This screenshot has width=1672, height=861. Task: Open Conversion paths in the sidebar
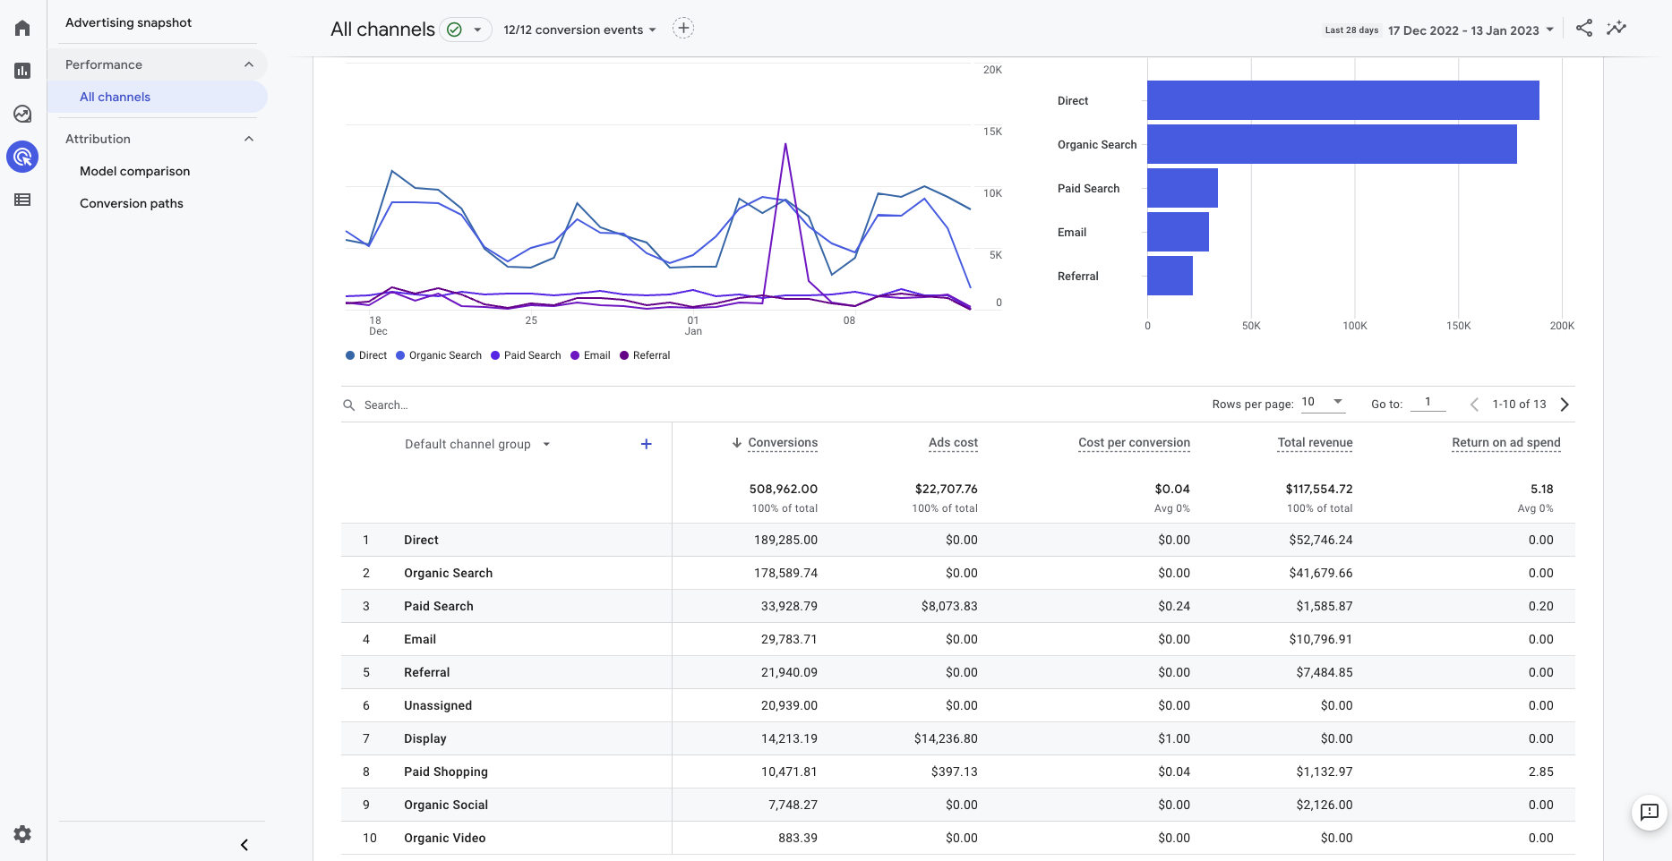click(131, 203)
